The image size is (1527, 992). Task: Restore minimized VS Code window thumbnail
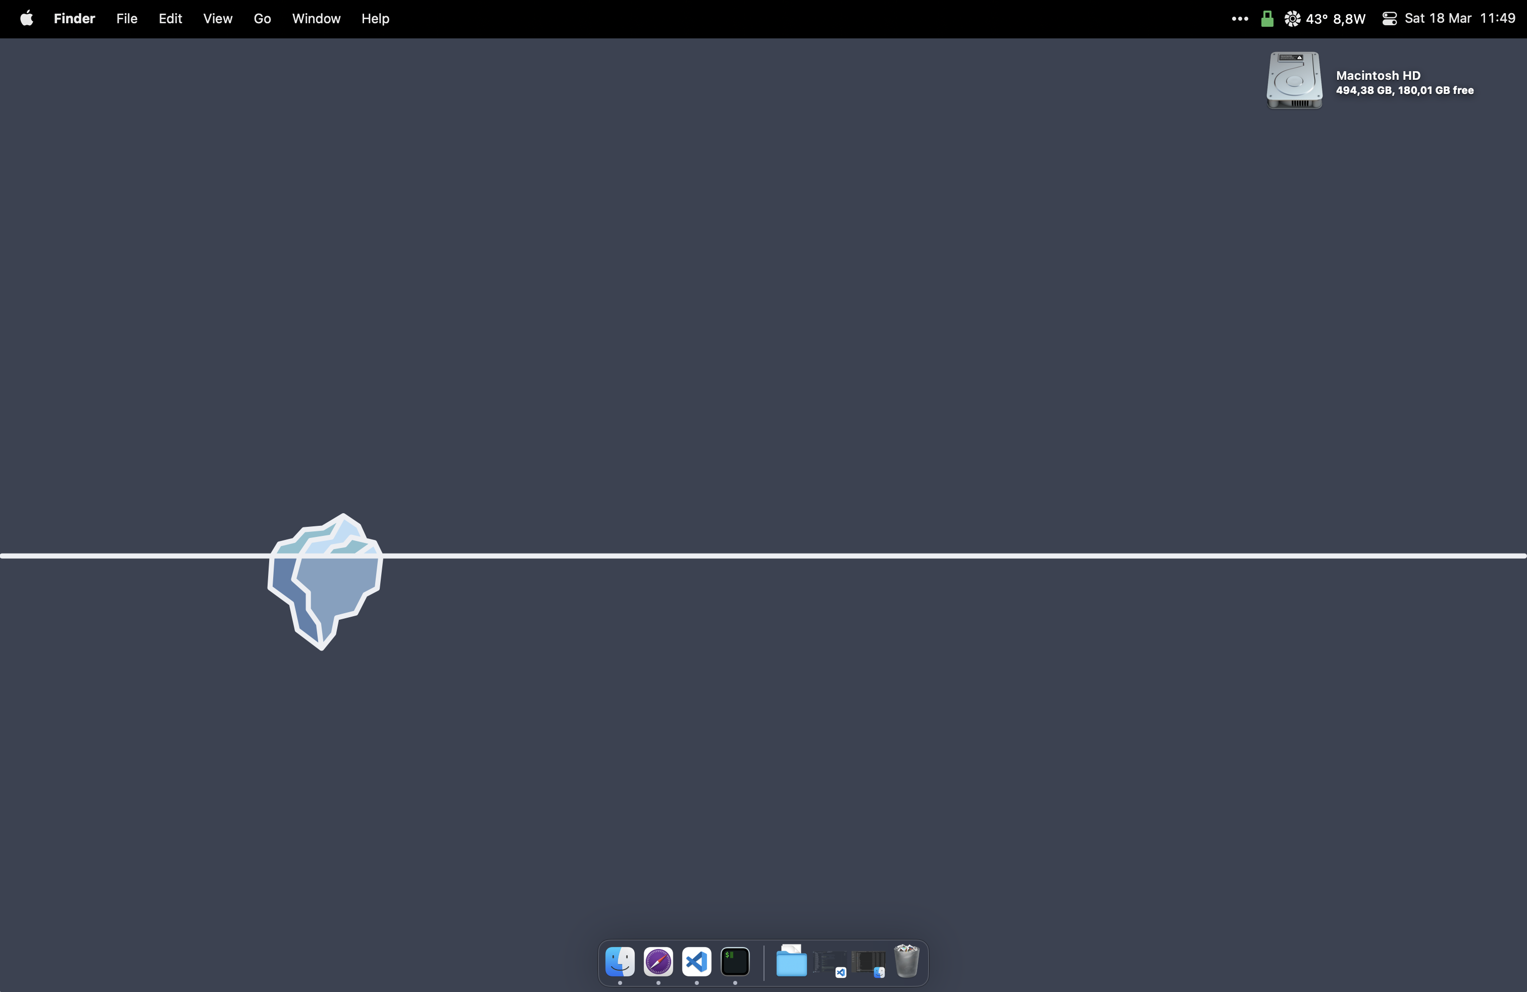830,962
